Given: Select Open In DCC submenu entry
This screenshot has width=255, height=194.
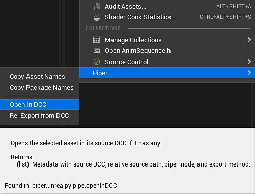Looking at the screenshot, I should click(x=40, y=105).
